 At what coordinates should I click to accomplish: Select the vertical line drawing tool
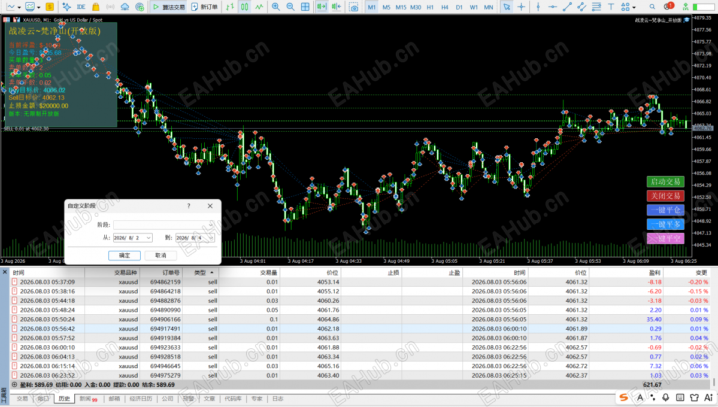(x=538, y=7)
